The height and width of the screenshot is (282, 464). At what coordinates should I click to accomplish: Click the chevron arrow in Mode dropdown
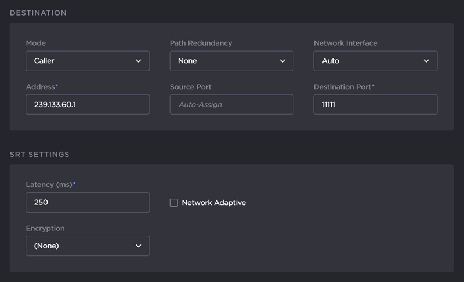coord(138,61)
